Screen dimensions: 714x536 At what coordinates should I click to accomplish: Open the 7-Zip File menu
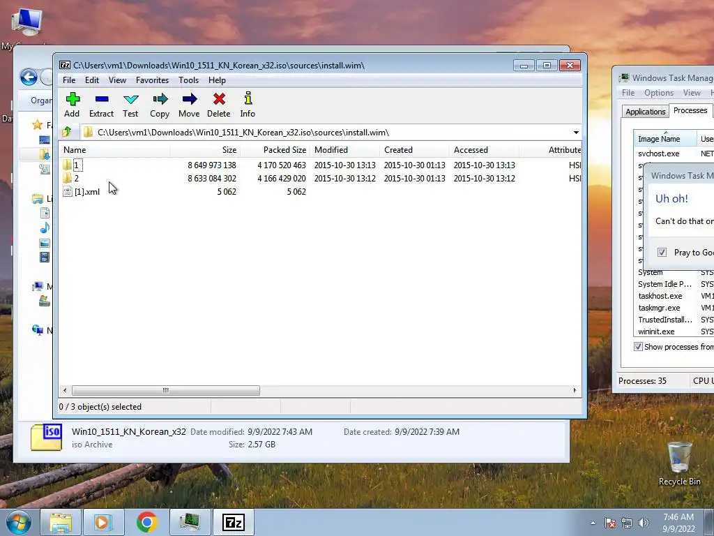click(69, 80)
